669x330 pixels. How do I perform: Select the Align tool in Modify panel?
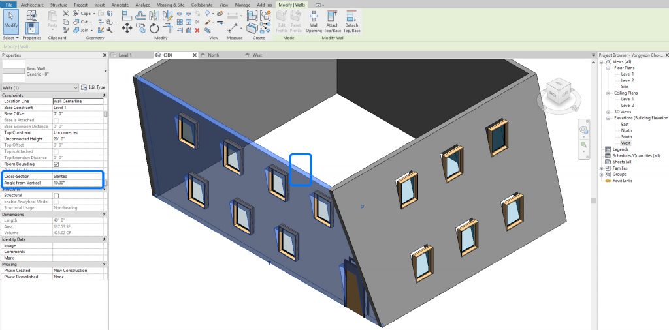point(127,16)
